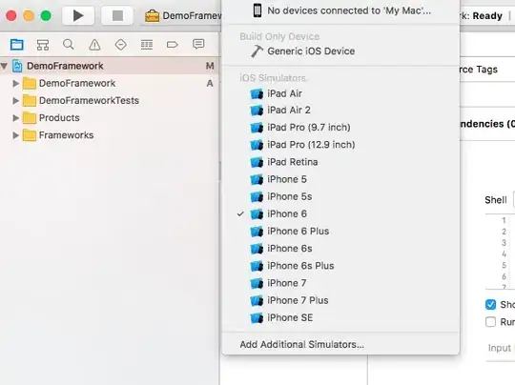This screenshot has width=515, height=385.
Task: Collapse the DemoFramework project root
Action: click(x=4, y=66)
